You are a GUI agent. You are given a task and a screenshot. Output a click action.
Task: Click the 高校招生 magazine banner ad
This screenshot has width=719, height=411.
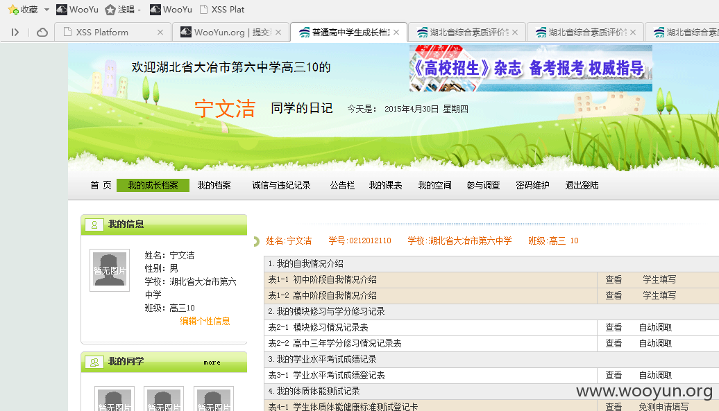pos(530,68)
